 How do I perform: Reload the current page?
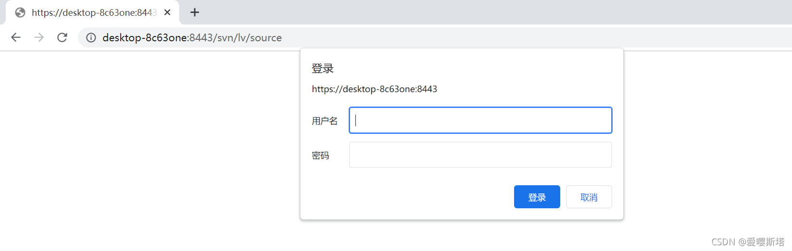click(62, 37)
